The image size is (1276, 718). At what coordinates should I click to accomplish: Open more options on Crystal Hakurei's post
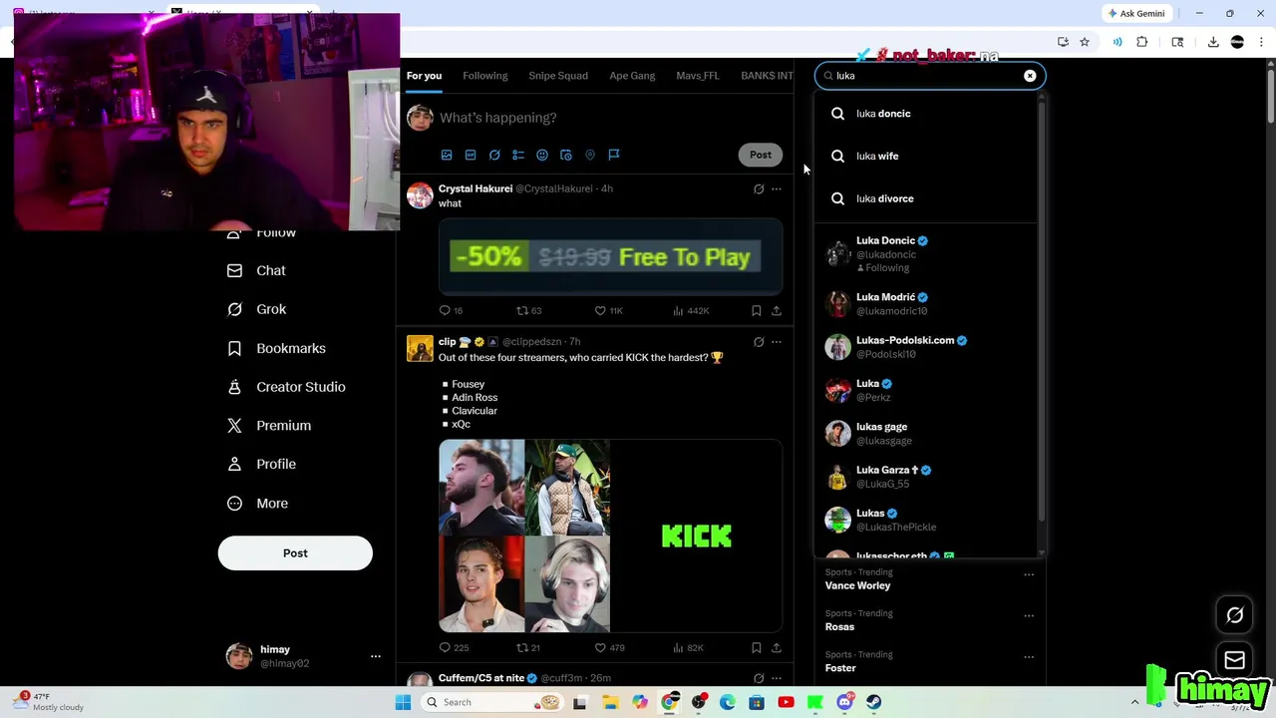click(x=777, y=188)
